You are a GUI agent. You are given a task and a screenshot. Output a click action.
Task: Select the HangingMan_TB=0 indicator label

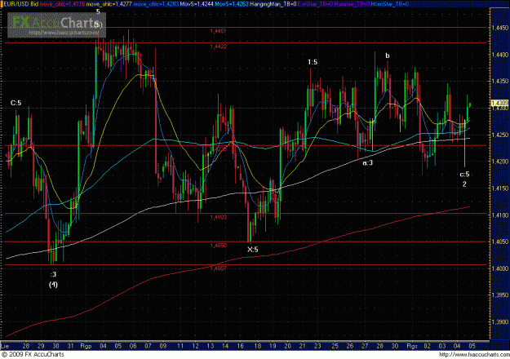[x=273, y=4]
